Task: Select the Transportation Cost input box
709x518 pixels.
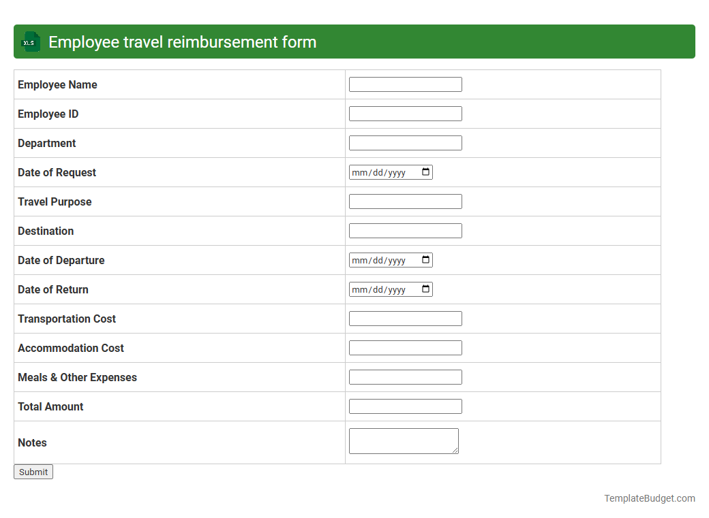Action: pos(405,318)
